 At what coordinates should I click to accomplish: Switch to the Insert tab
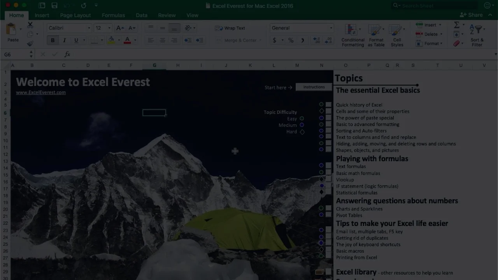(x=42, y=15)
